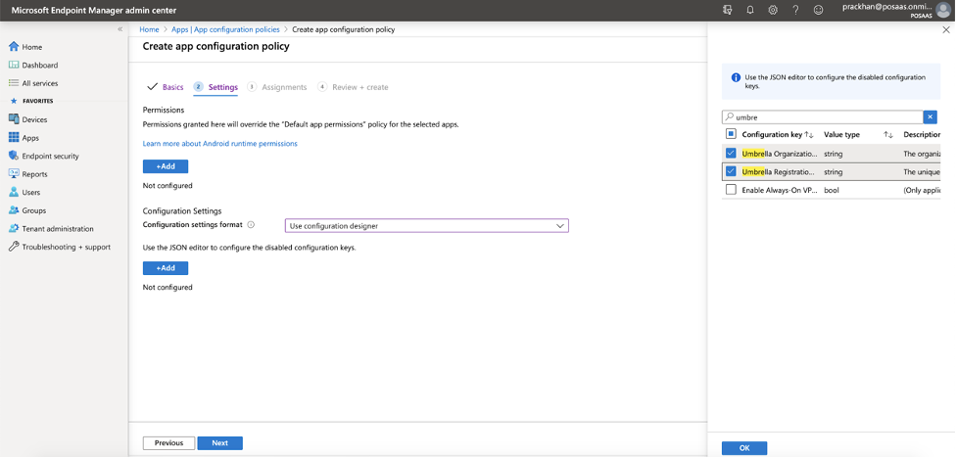Open Groups in the sidebar
957x458 pixels.
coord(26,210)
